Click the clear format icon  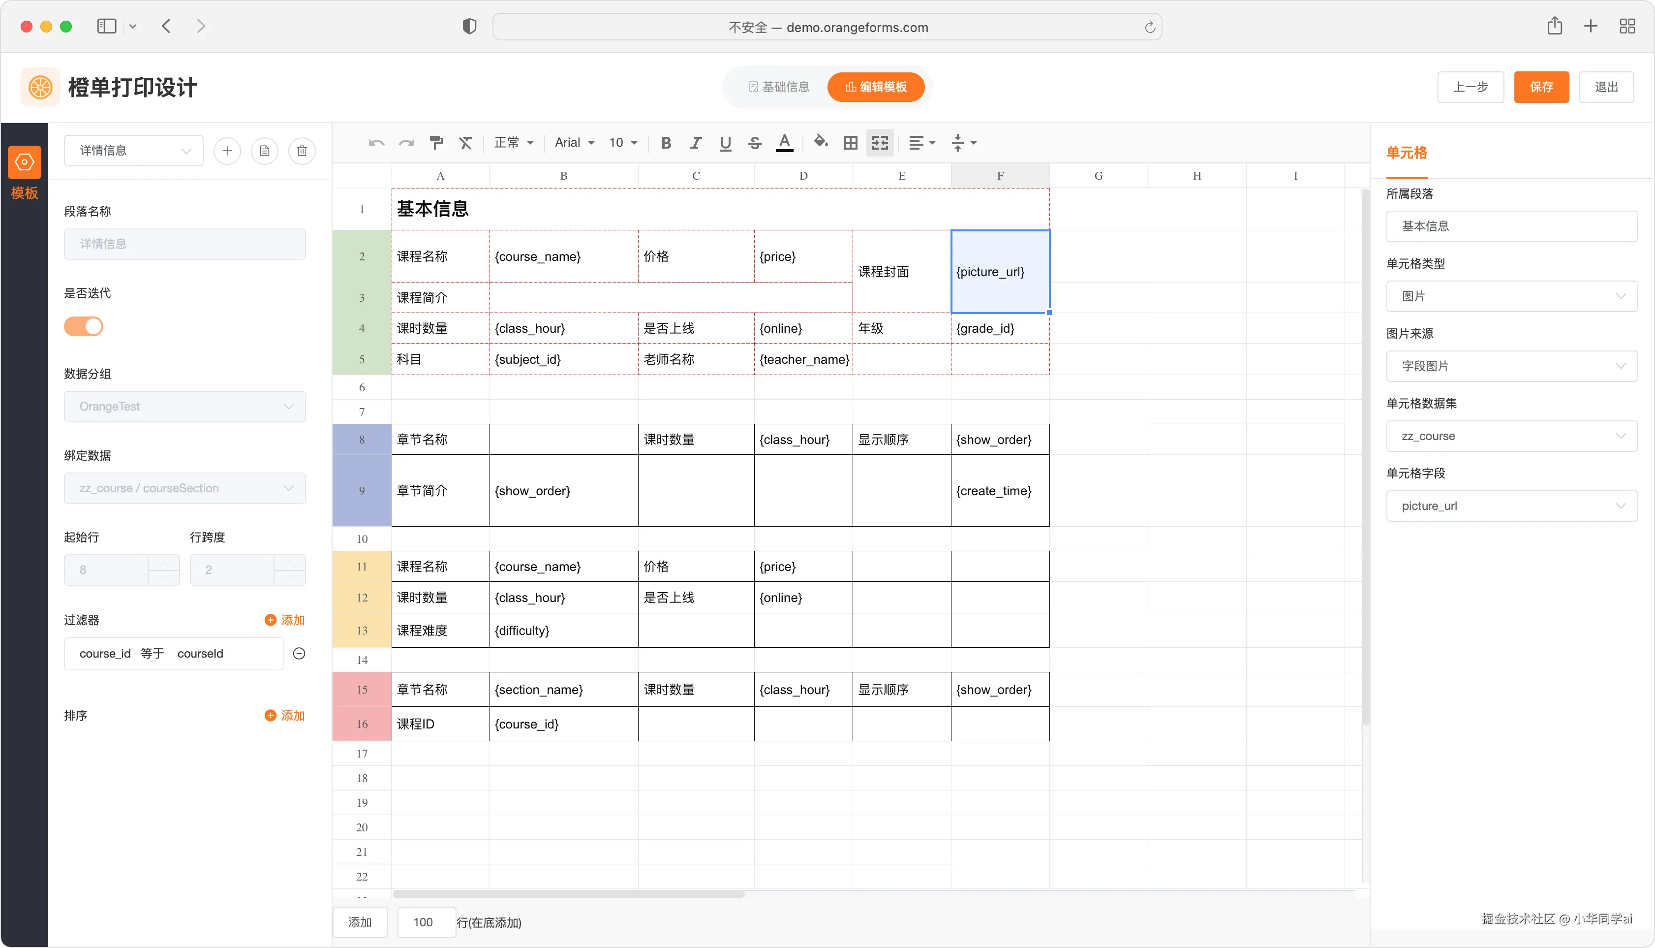coord(465,143)
